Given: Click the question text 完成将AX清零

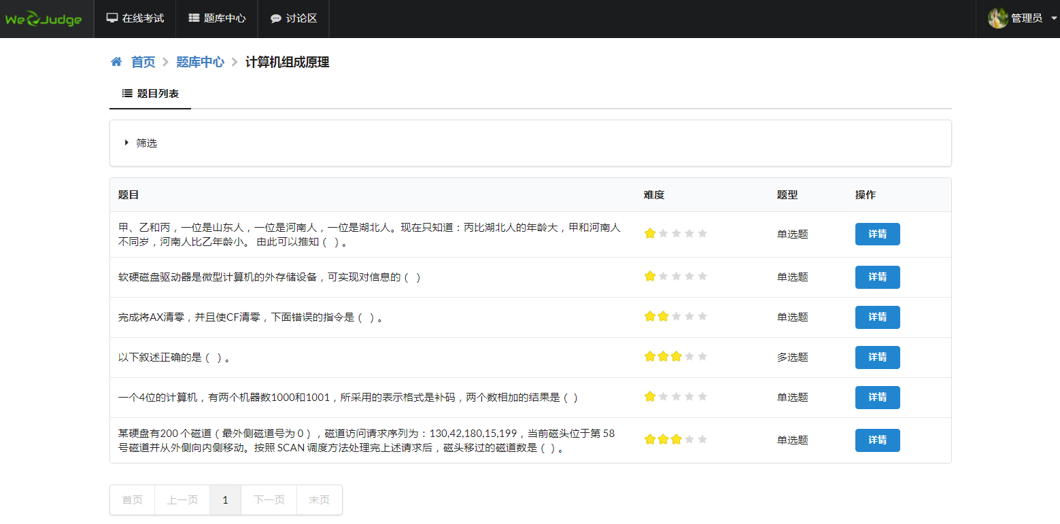Looking at the screenshot, I should click(x=250, y=317).
